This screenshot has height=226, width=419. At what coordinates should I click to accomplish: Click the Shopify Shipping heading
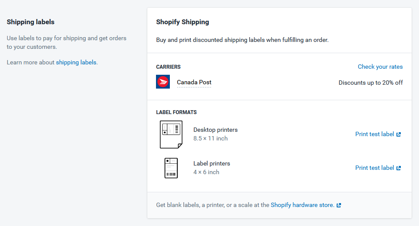coord(182,22)
